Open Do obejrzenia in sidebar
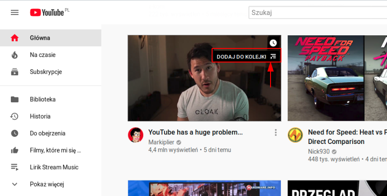387x196 pixels. (51, 133)
